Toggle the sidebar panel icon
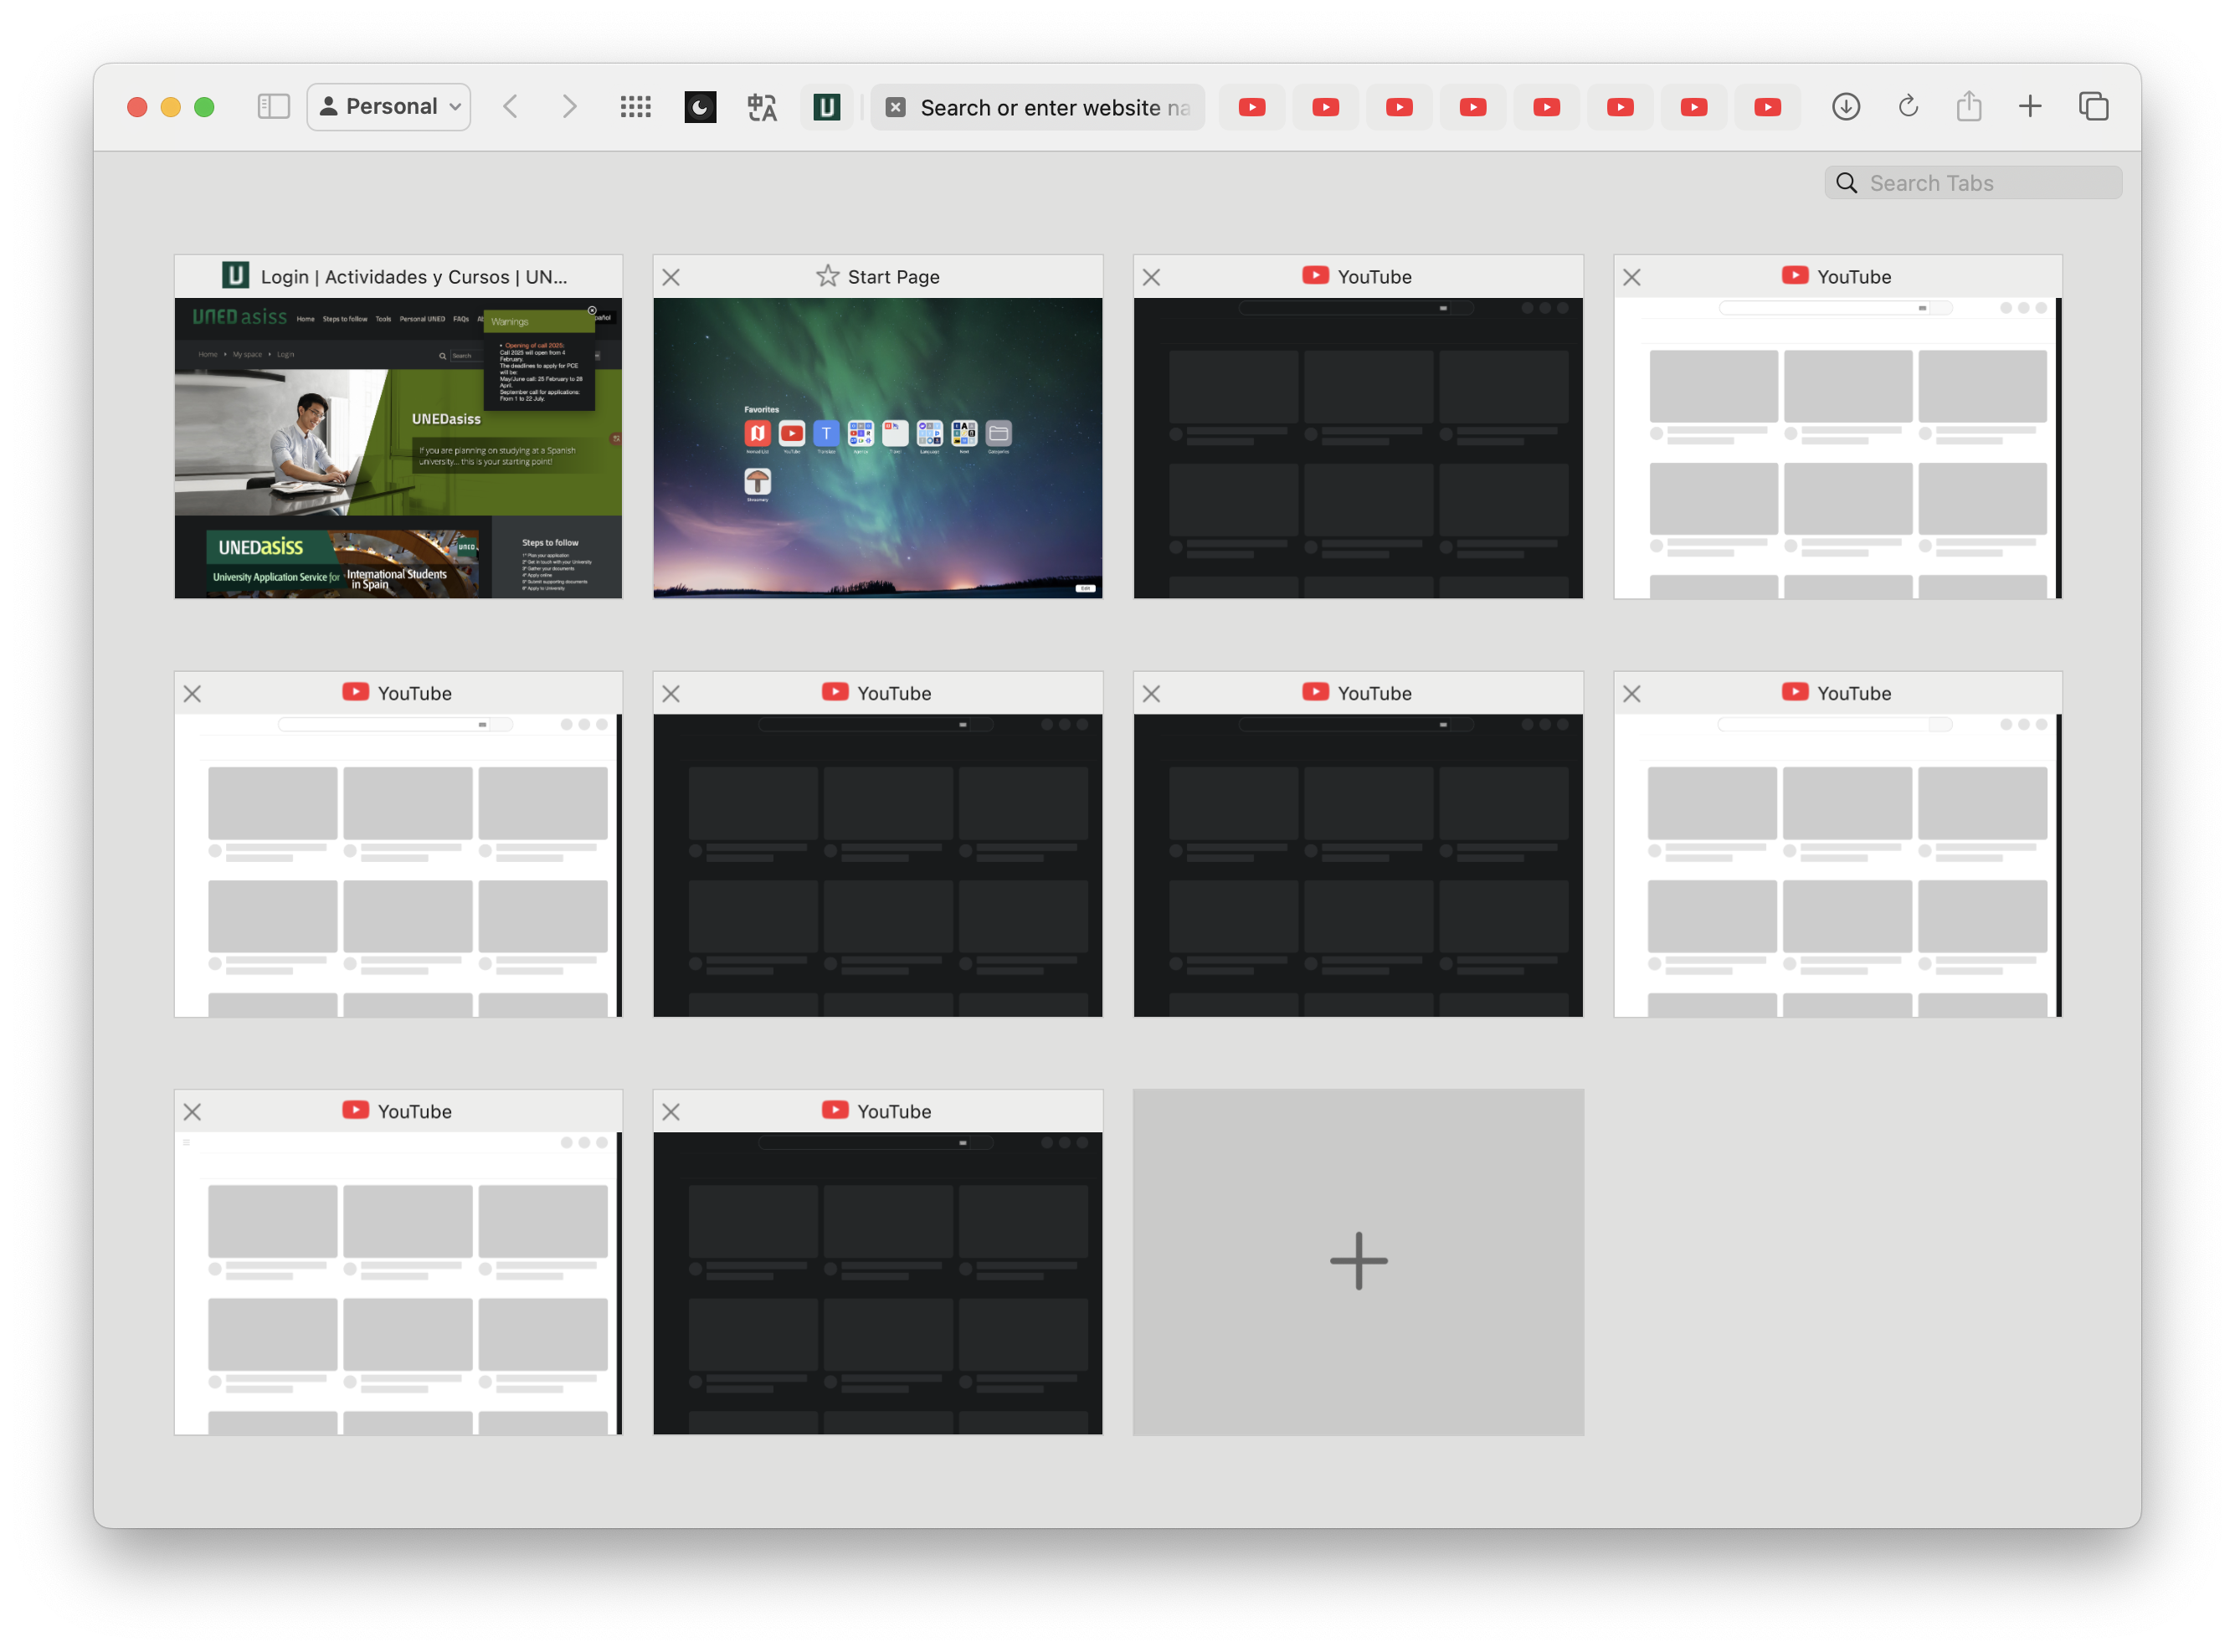 273,106
